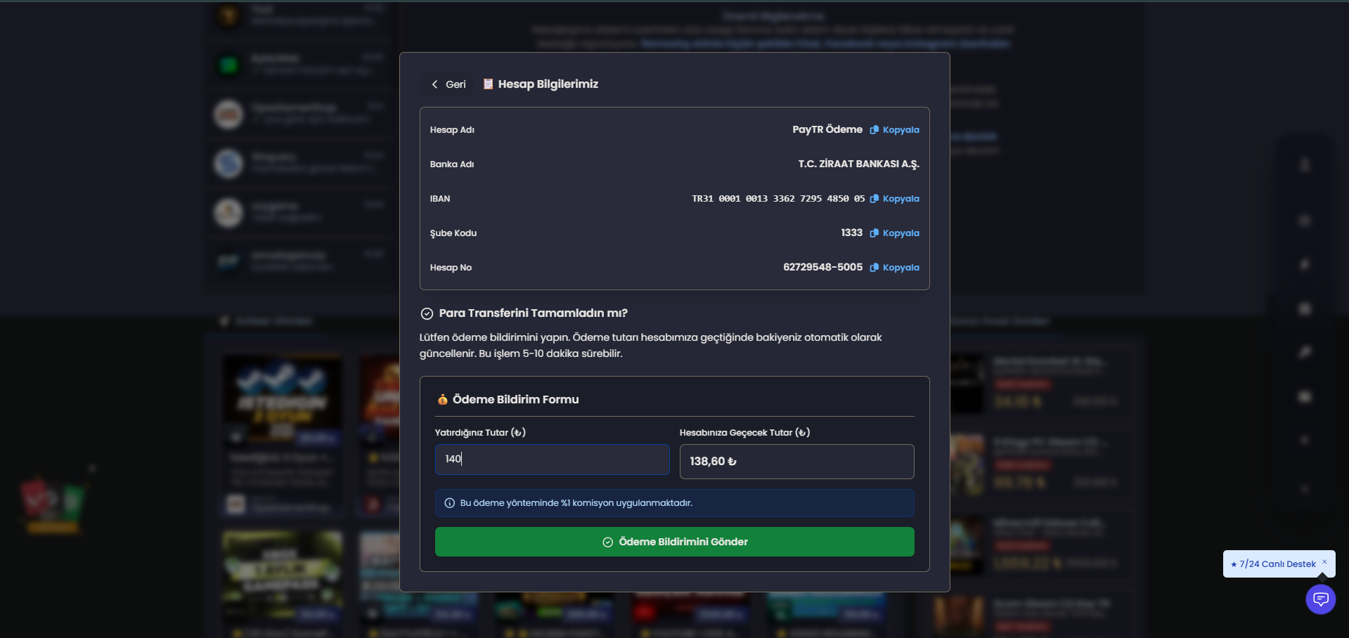Click the Banka Adı label
This screenshot has height=638, width=1349.
point(452,164)
